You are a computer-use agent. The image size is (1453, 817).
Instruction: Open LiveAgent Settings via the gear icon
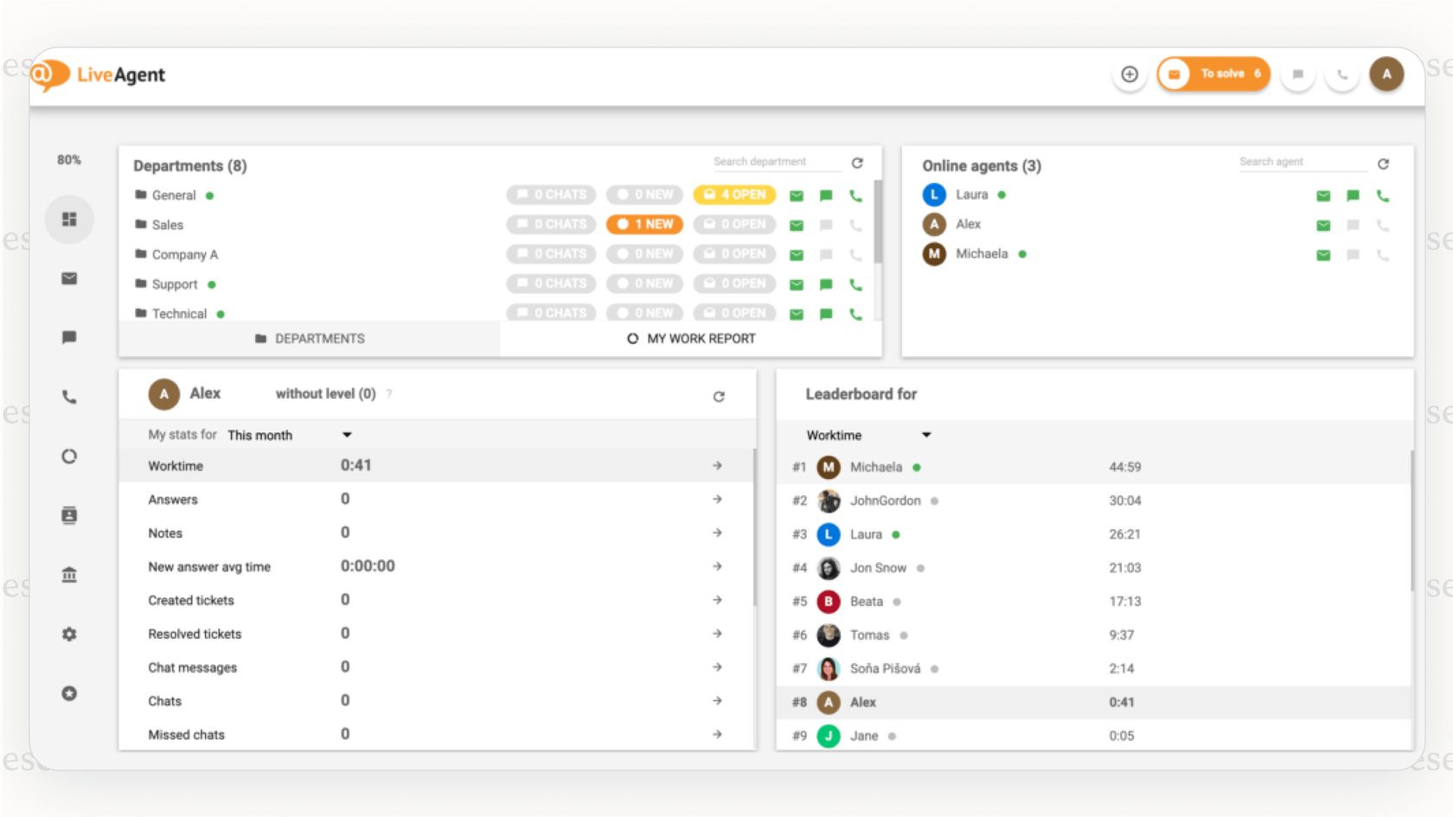point(69,634)
